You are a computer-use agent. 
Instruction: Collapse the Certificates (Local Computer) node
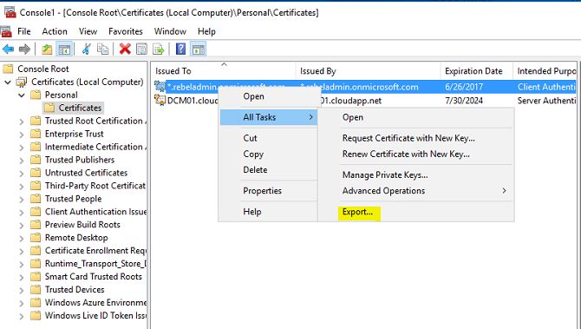point(8,82)
